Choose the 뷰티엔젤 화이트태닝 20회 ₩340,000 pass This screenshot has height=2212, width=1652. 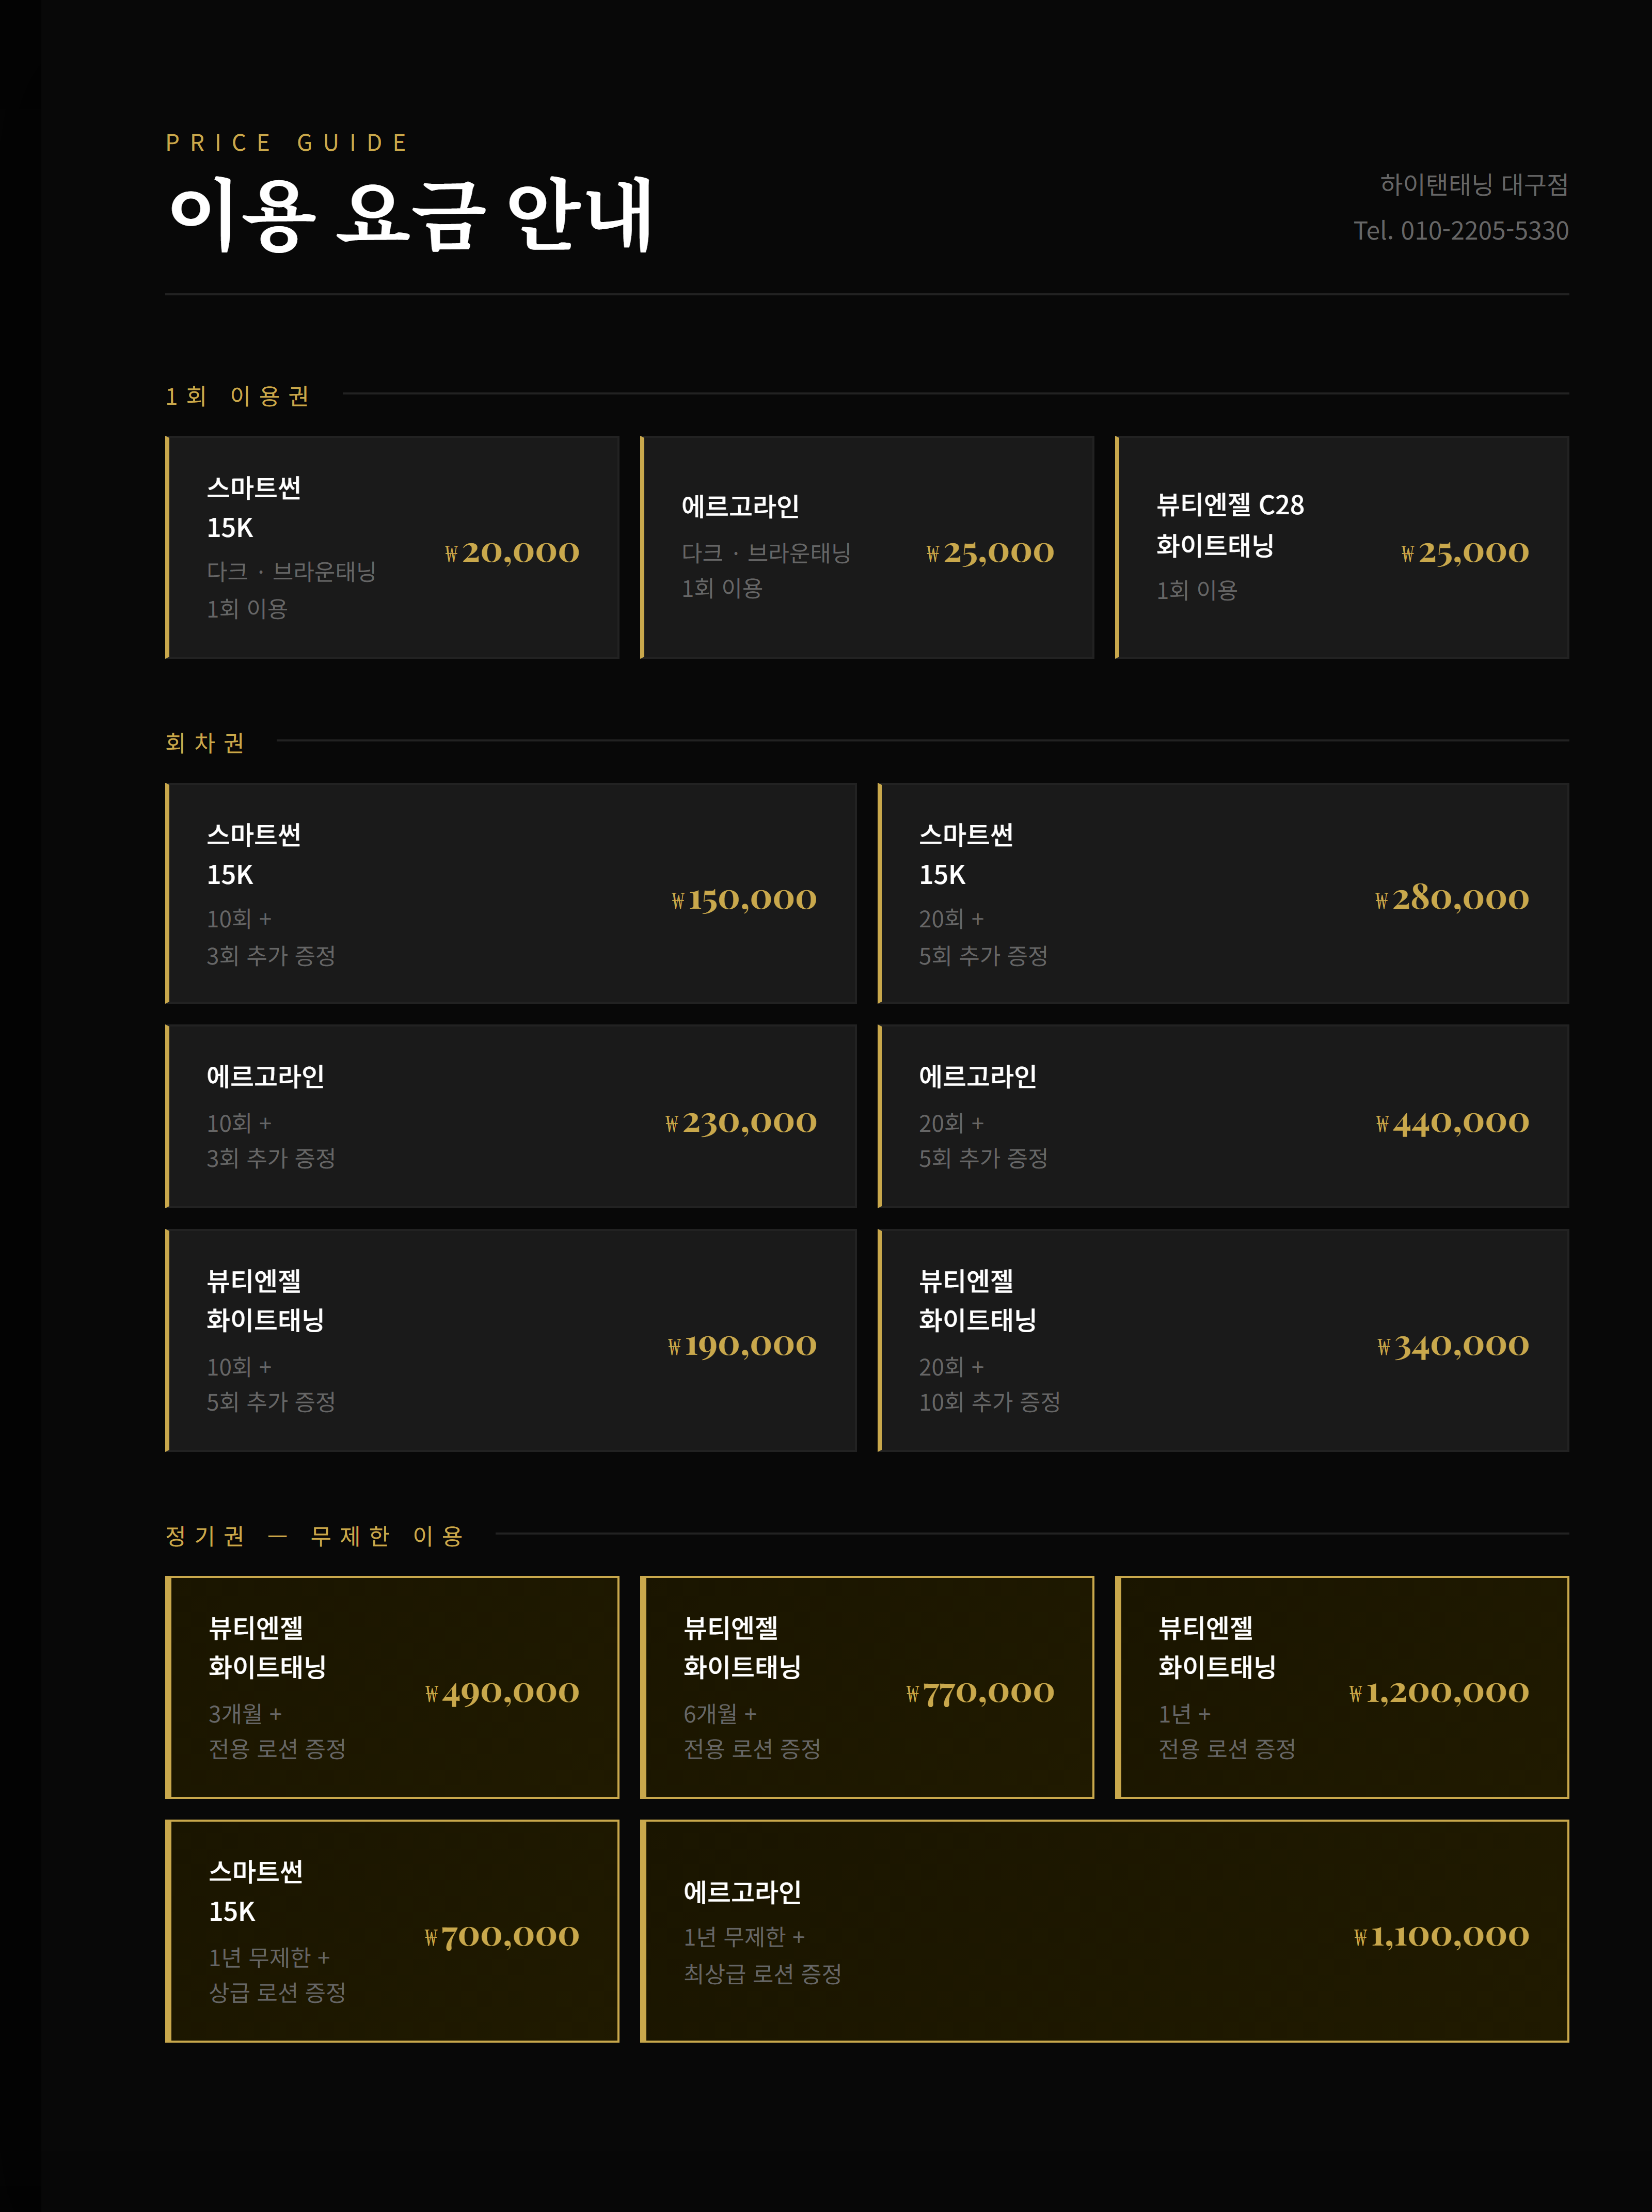click(1223, 1340)
